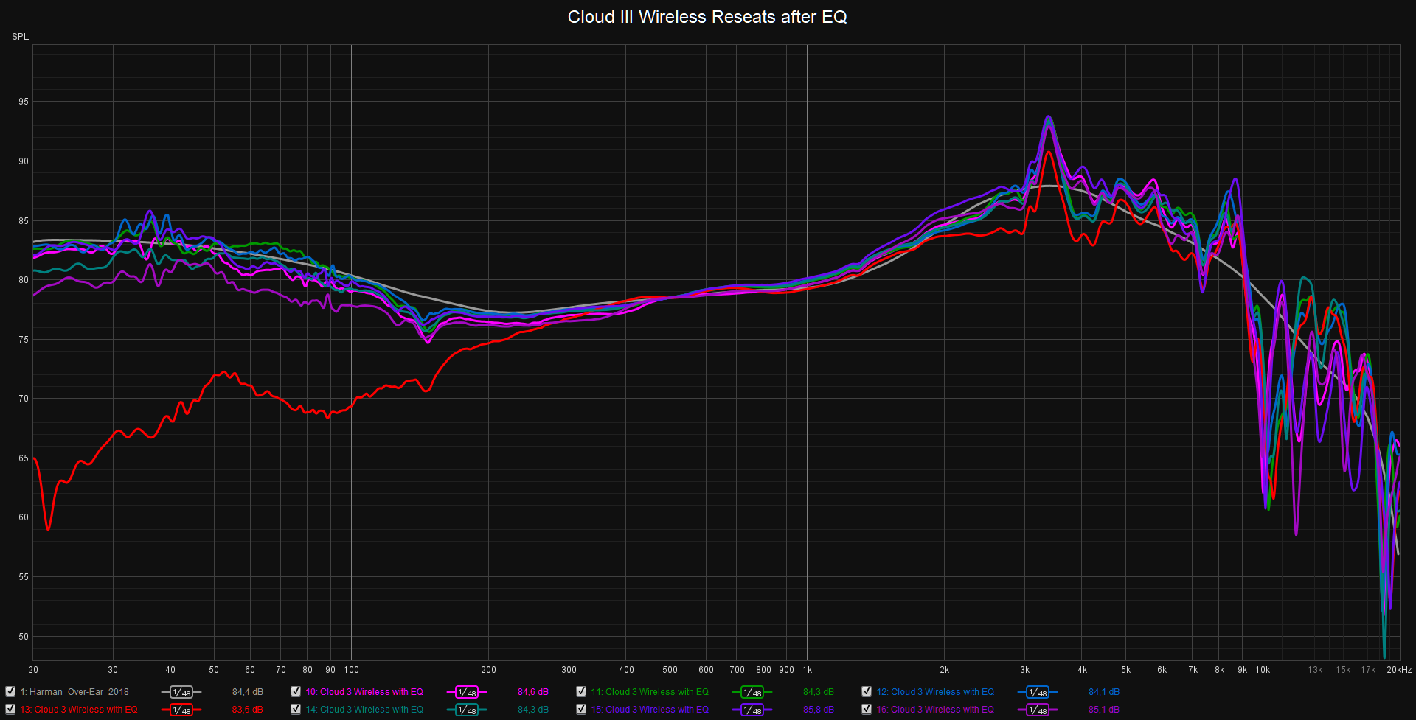Click the 13k frequency axis label
The height and width of the screenshot is (720, 1416).
click(1315, 670)
